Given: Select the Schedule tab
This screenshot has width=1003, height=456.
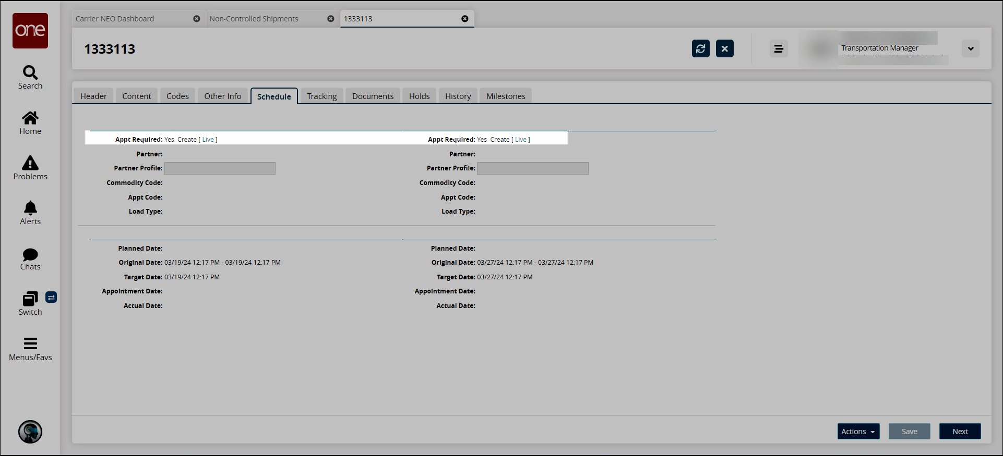Looking at the screenshot, I should click(x=274, y=96).
